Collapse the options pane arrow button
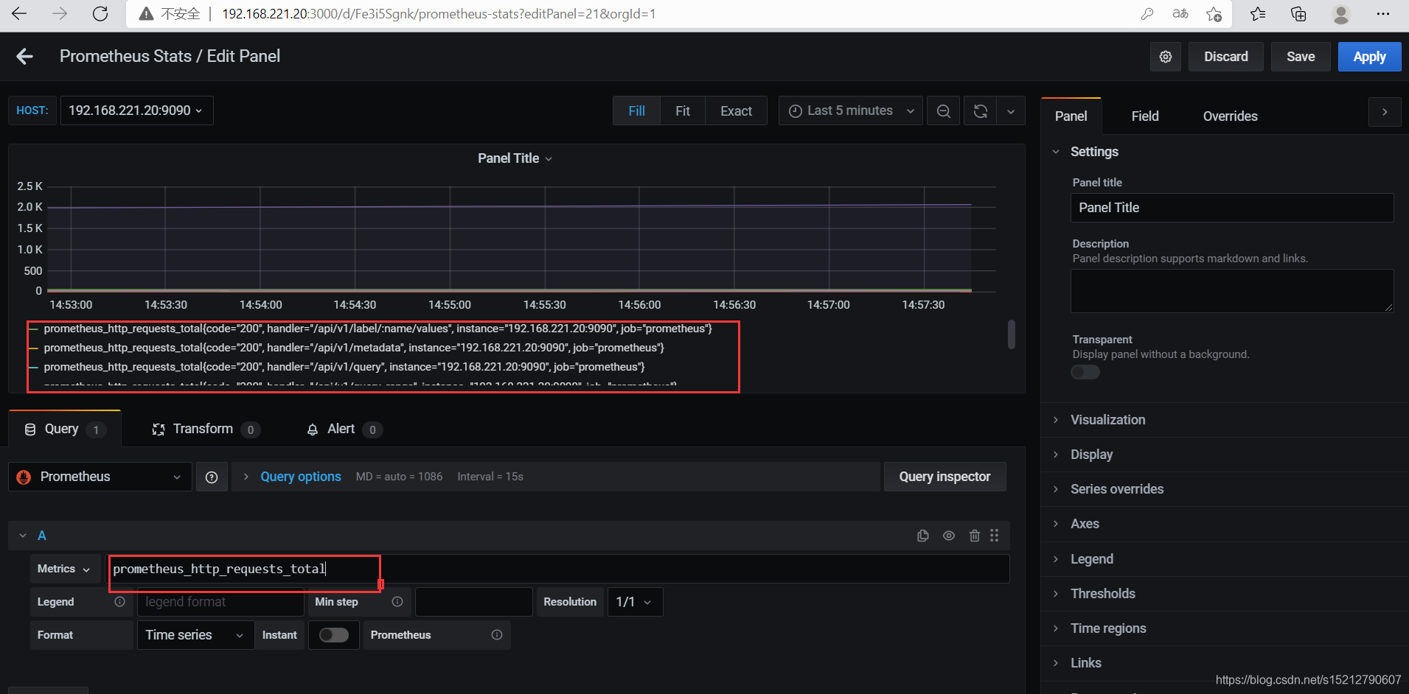Image resolution: width=1409 pixels, height=694 pixels. point(1385,112)
